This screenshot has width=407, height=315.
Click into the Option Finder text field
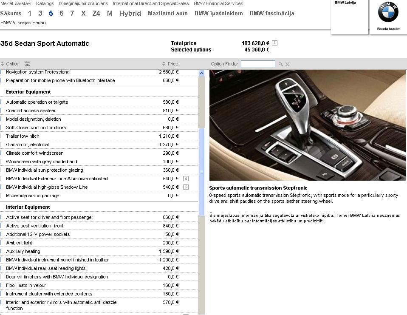pyautogui.click(x=258, y=64)
